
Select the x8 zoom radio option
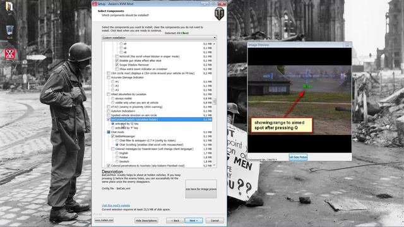[121, 52]
